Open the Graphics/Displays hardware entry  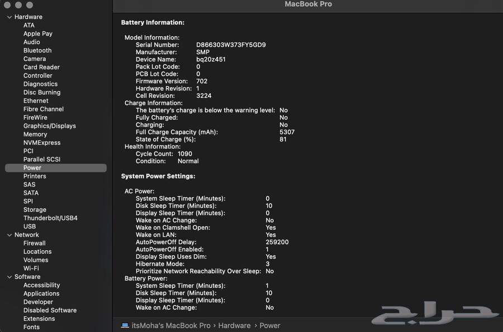(49, 126)
